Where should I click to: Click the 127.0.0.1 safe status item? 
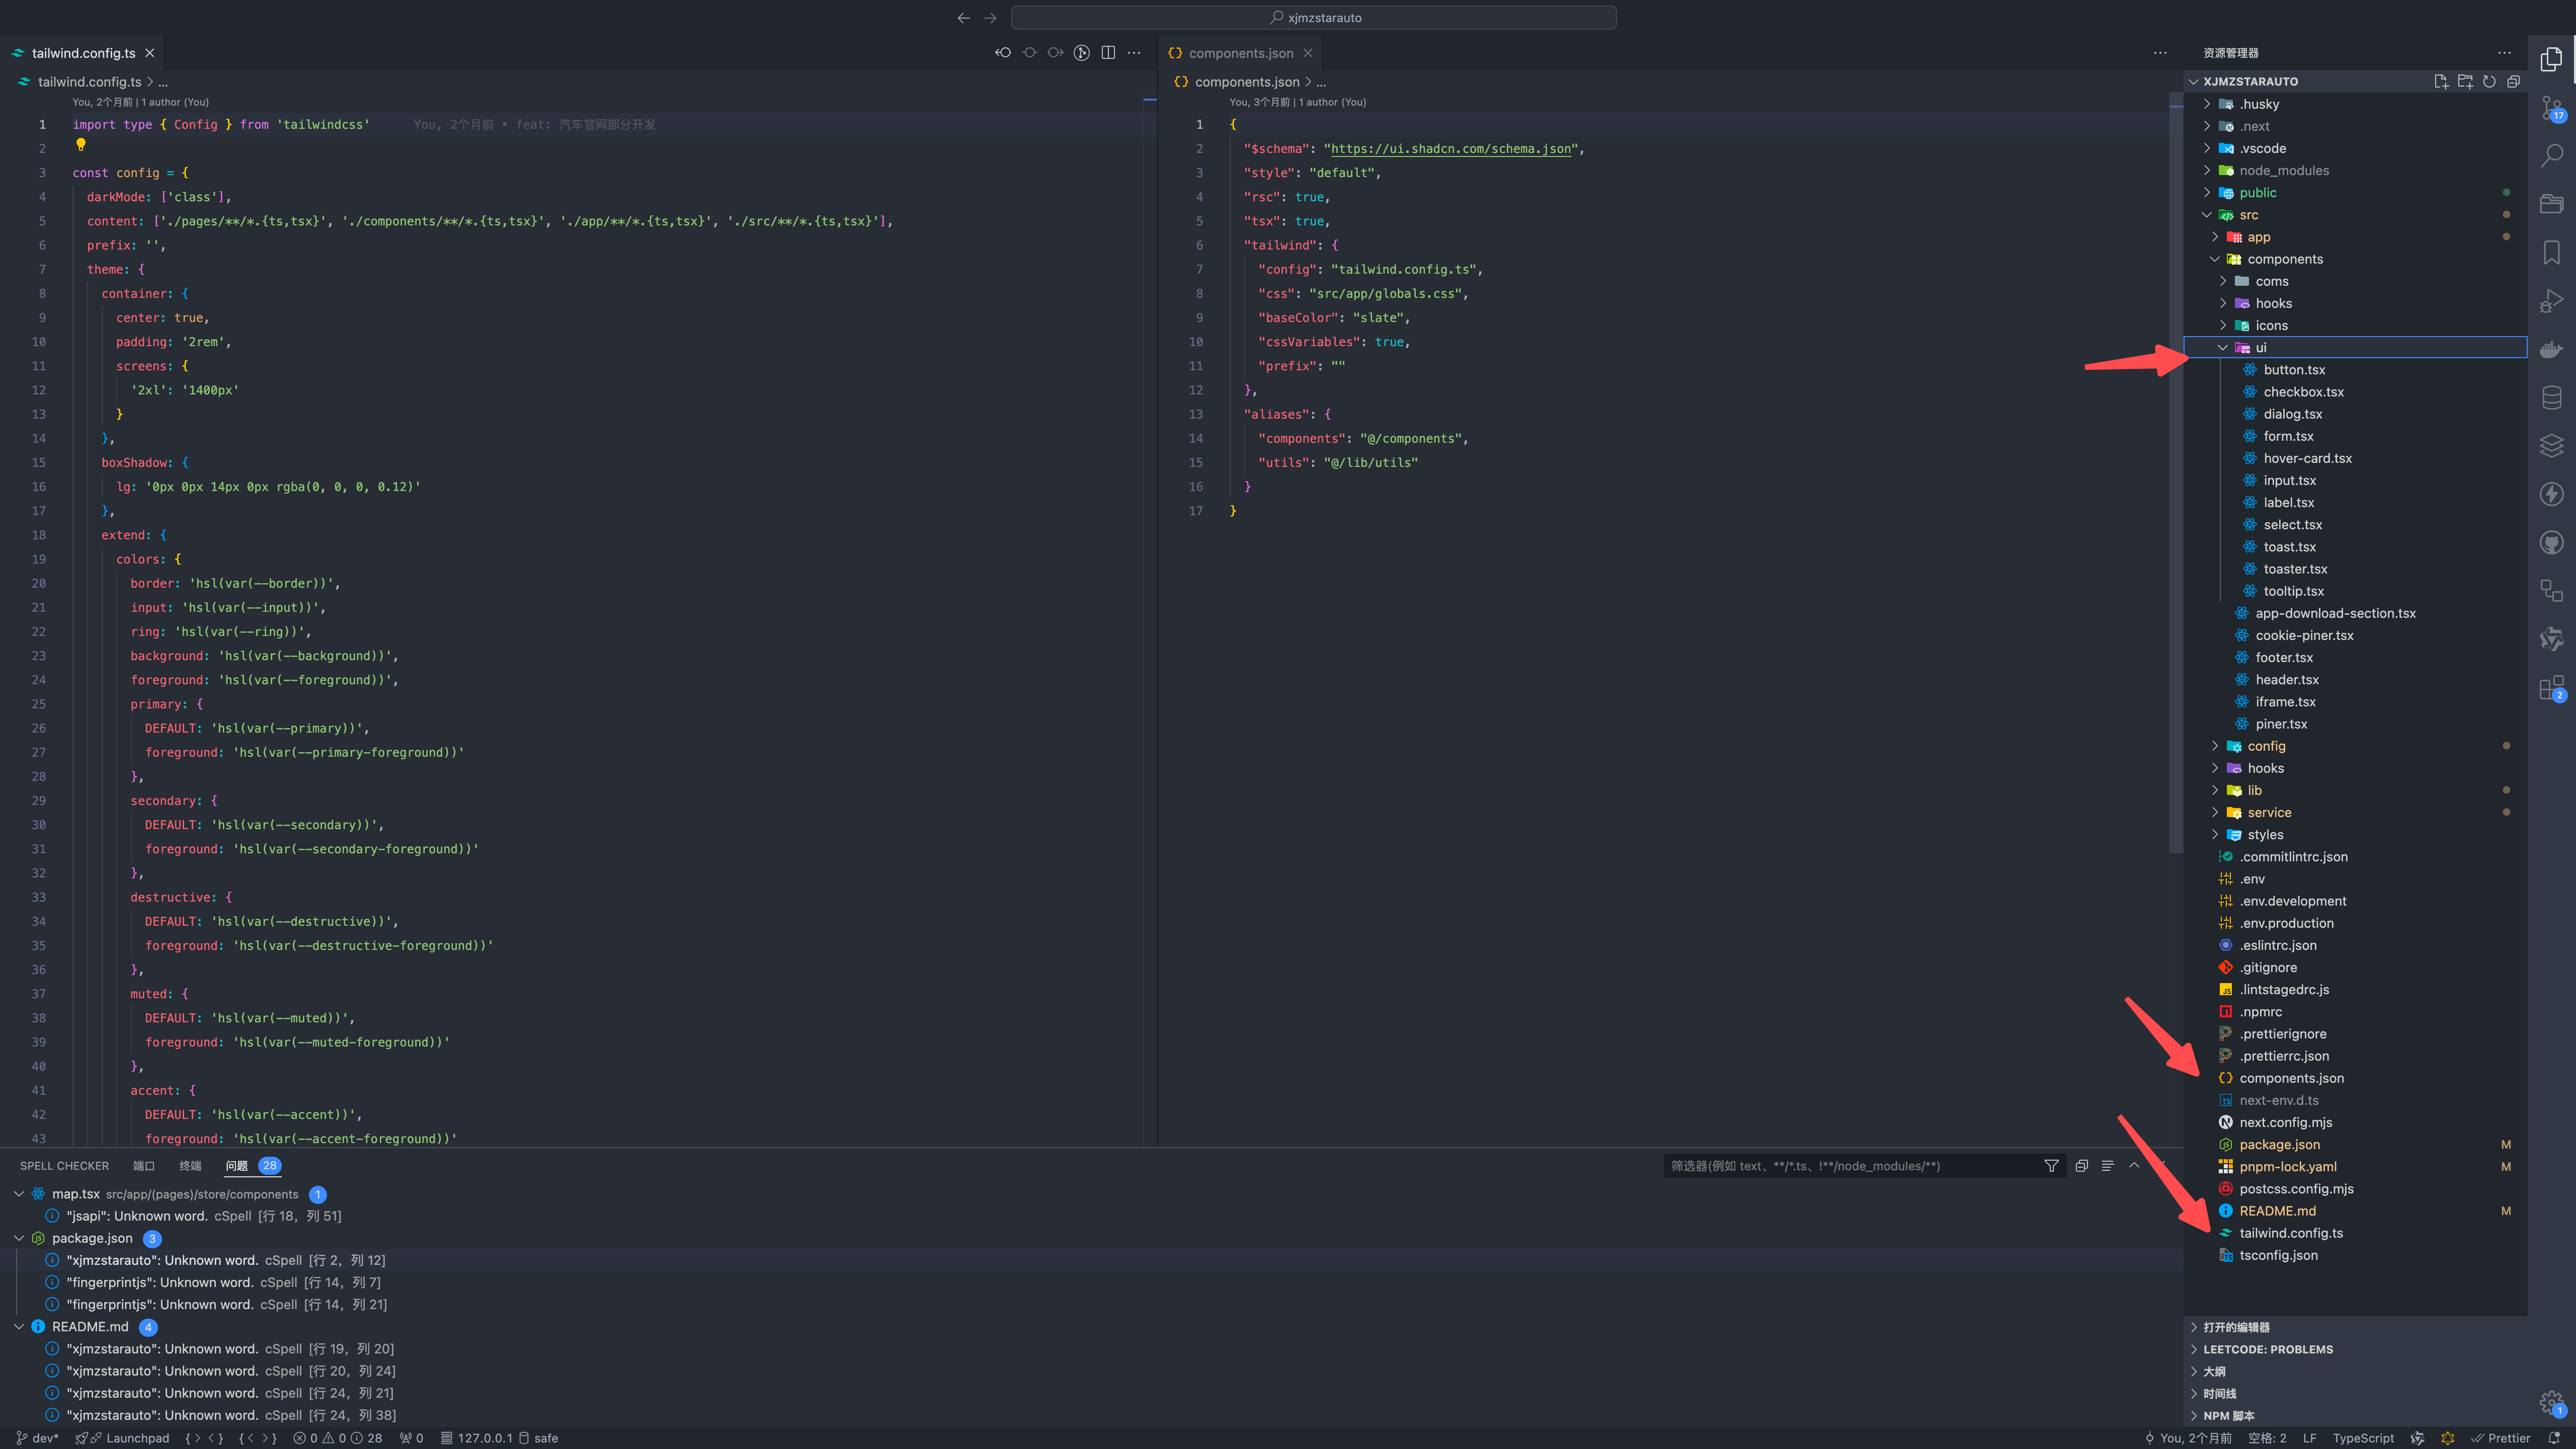coord(499,1438)
